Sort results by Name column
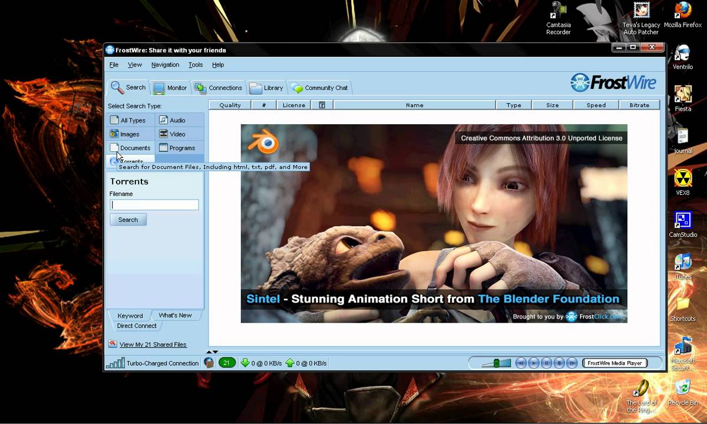Viewport: 707px width, 424px height. (x=414, y=105)
